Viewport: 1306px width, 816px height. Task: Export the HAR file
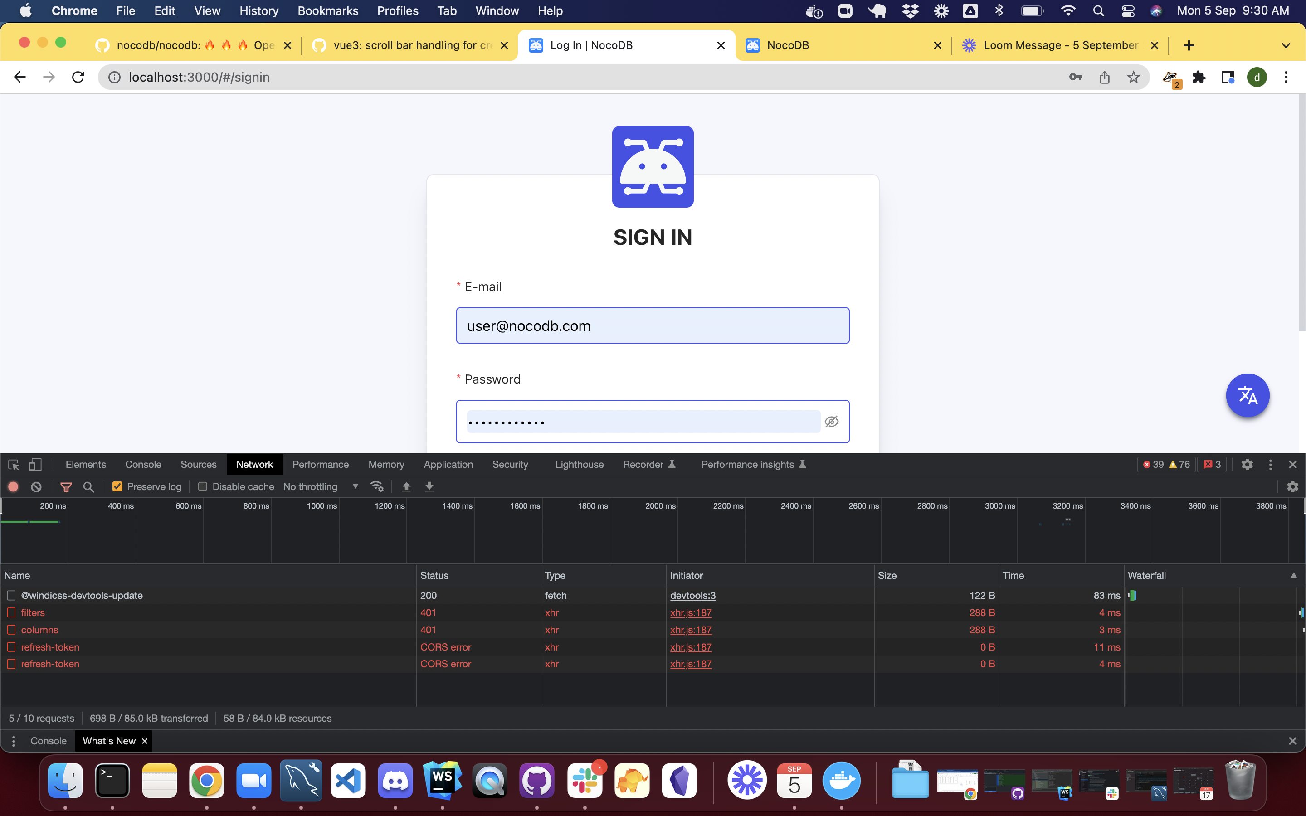[x=429, y=486]
